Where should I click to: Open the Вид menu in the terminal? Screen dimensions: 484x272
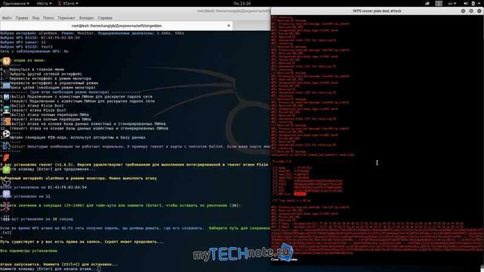pyautogui.click(x=36, y=18)
